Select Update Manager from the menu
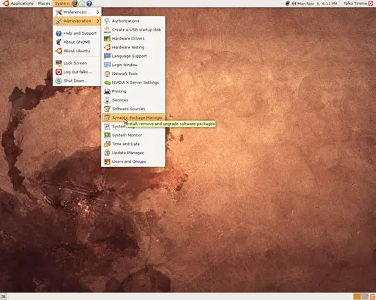The image size is (376, 300). [133, 153]
